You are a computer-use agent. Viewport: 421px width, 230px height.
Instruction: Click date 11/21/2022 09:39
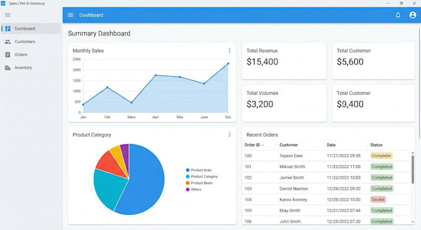coord(344,156)
